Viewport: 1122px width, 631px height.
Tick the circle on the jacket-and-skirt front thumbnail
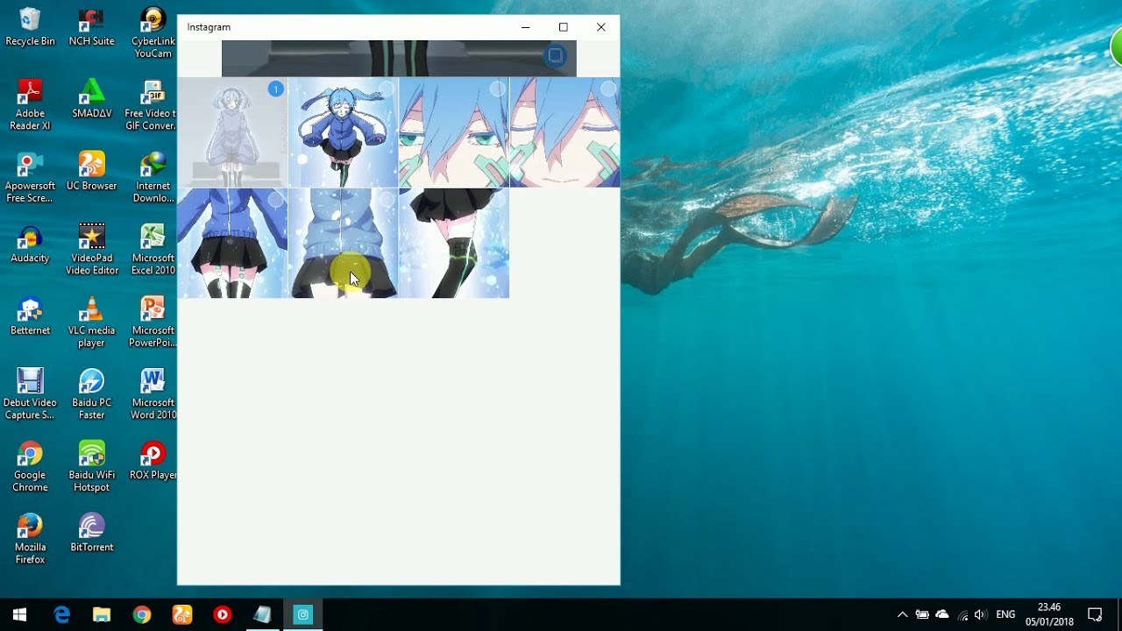276,200
